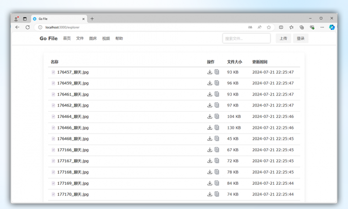
Task: Download 176462_聊天.jpg file
Action: (210, 105)
